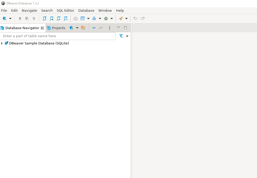Click the orange New Folder icon
The image size is (257, 178).
83,28
